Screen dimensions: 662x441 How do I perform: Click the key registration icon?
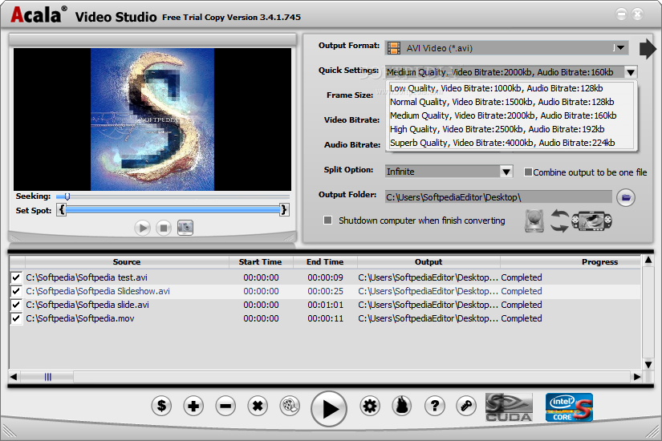(x=466, y=406)
